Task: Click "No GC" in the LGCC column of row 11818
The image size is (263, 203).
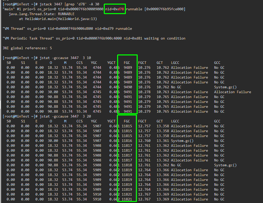Action: click(x=176, y=165)
